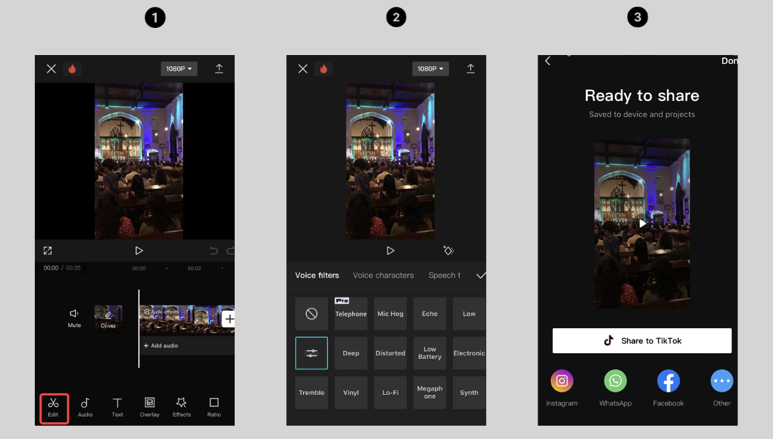This screenshot has height=439, width=773.
Task: Play the video in screen 1
Action: click(x=139, y=251)
